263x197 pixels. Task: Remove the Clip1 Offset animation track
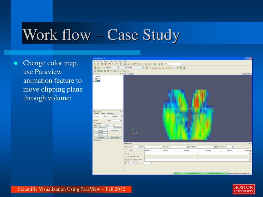tap(126, 160)
